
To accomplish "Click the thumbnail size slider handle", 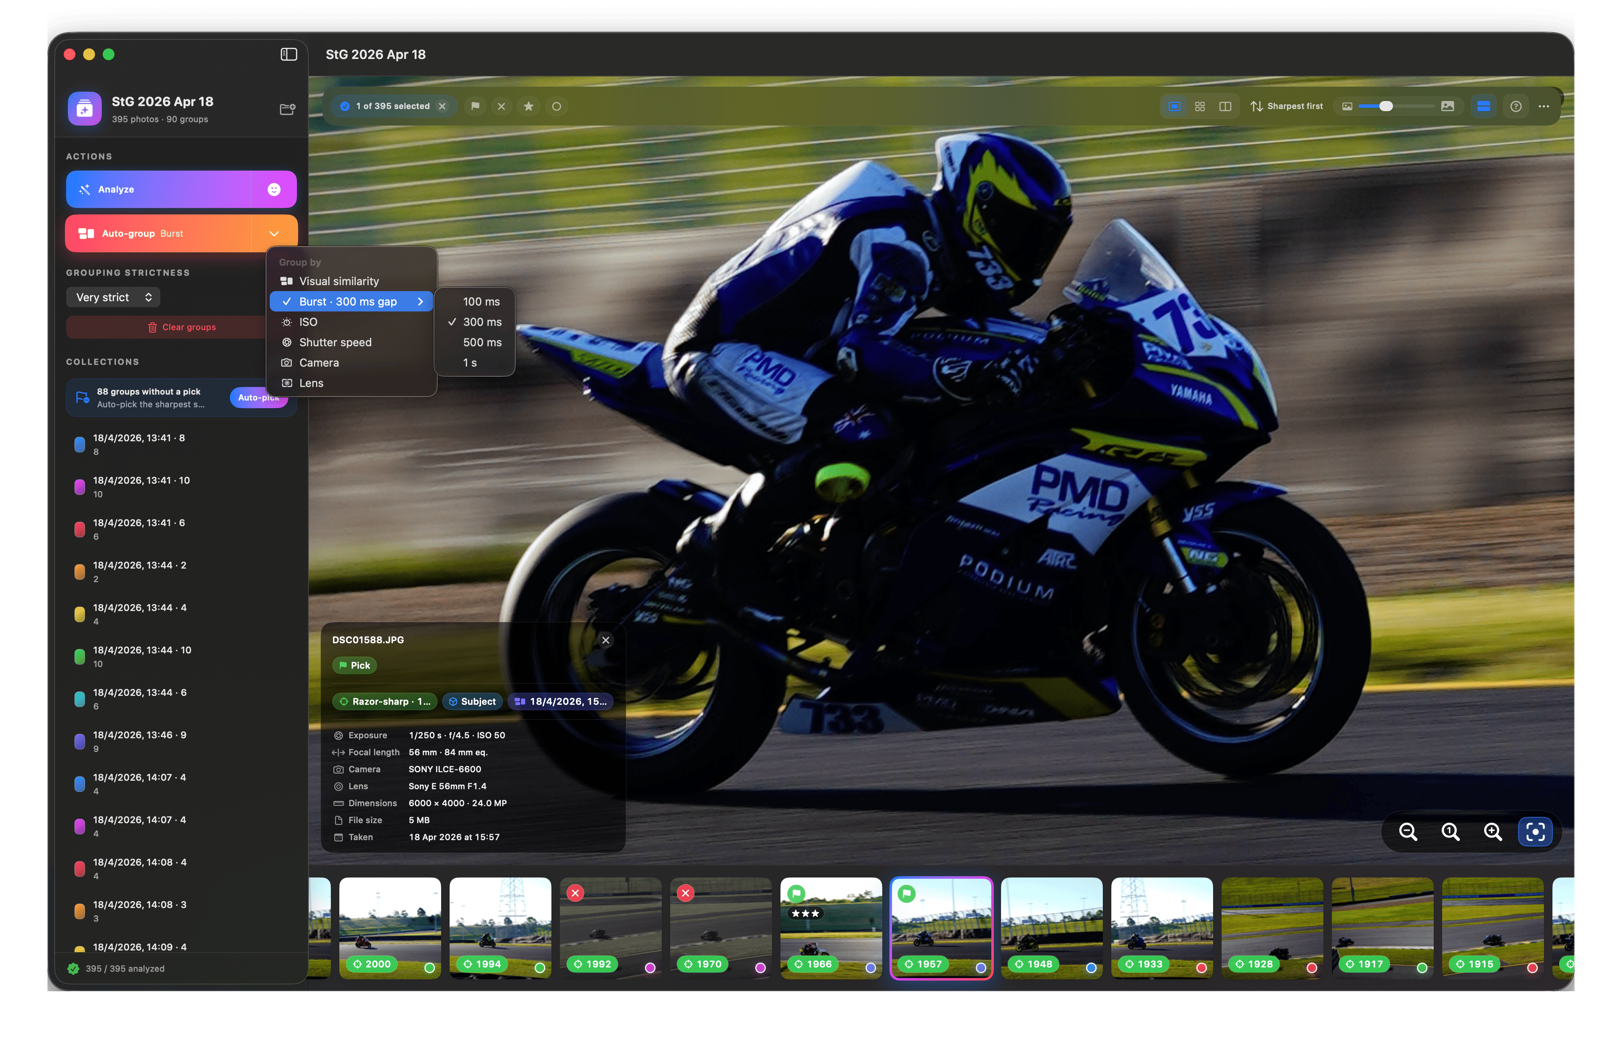I will (x=1385, y=107).
